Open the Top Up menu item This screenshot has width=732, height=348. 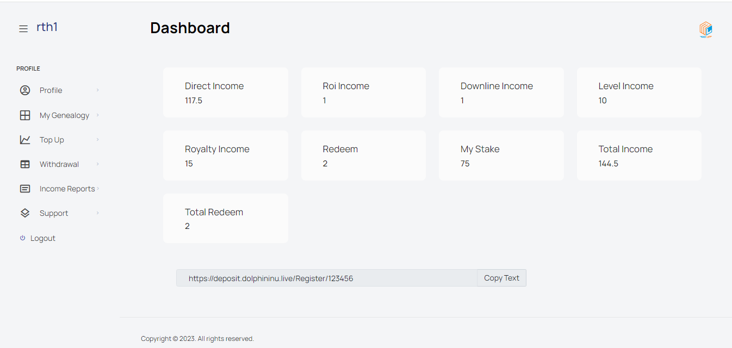pos(52,140)
